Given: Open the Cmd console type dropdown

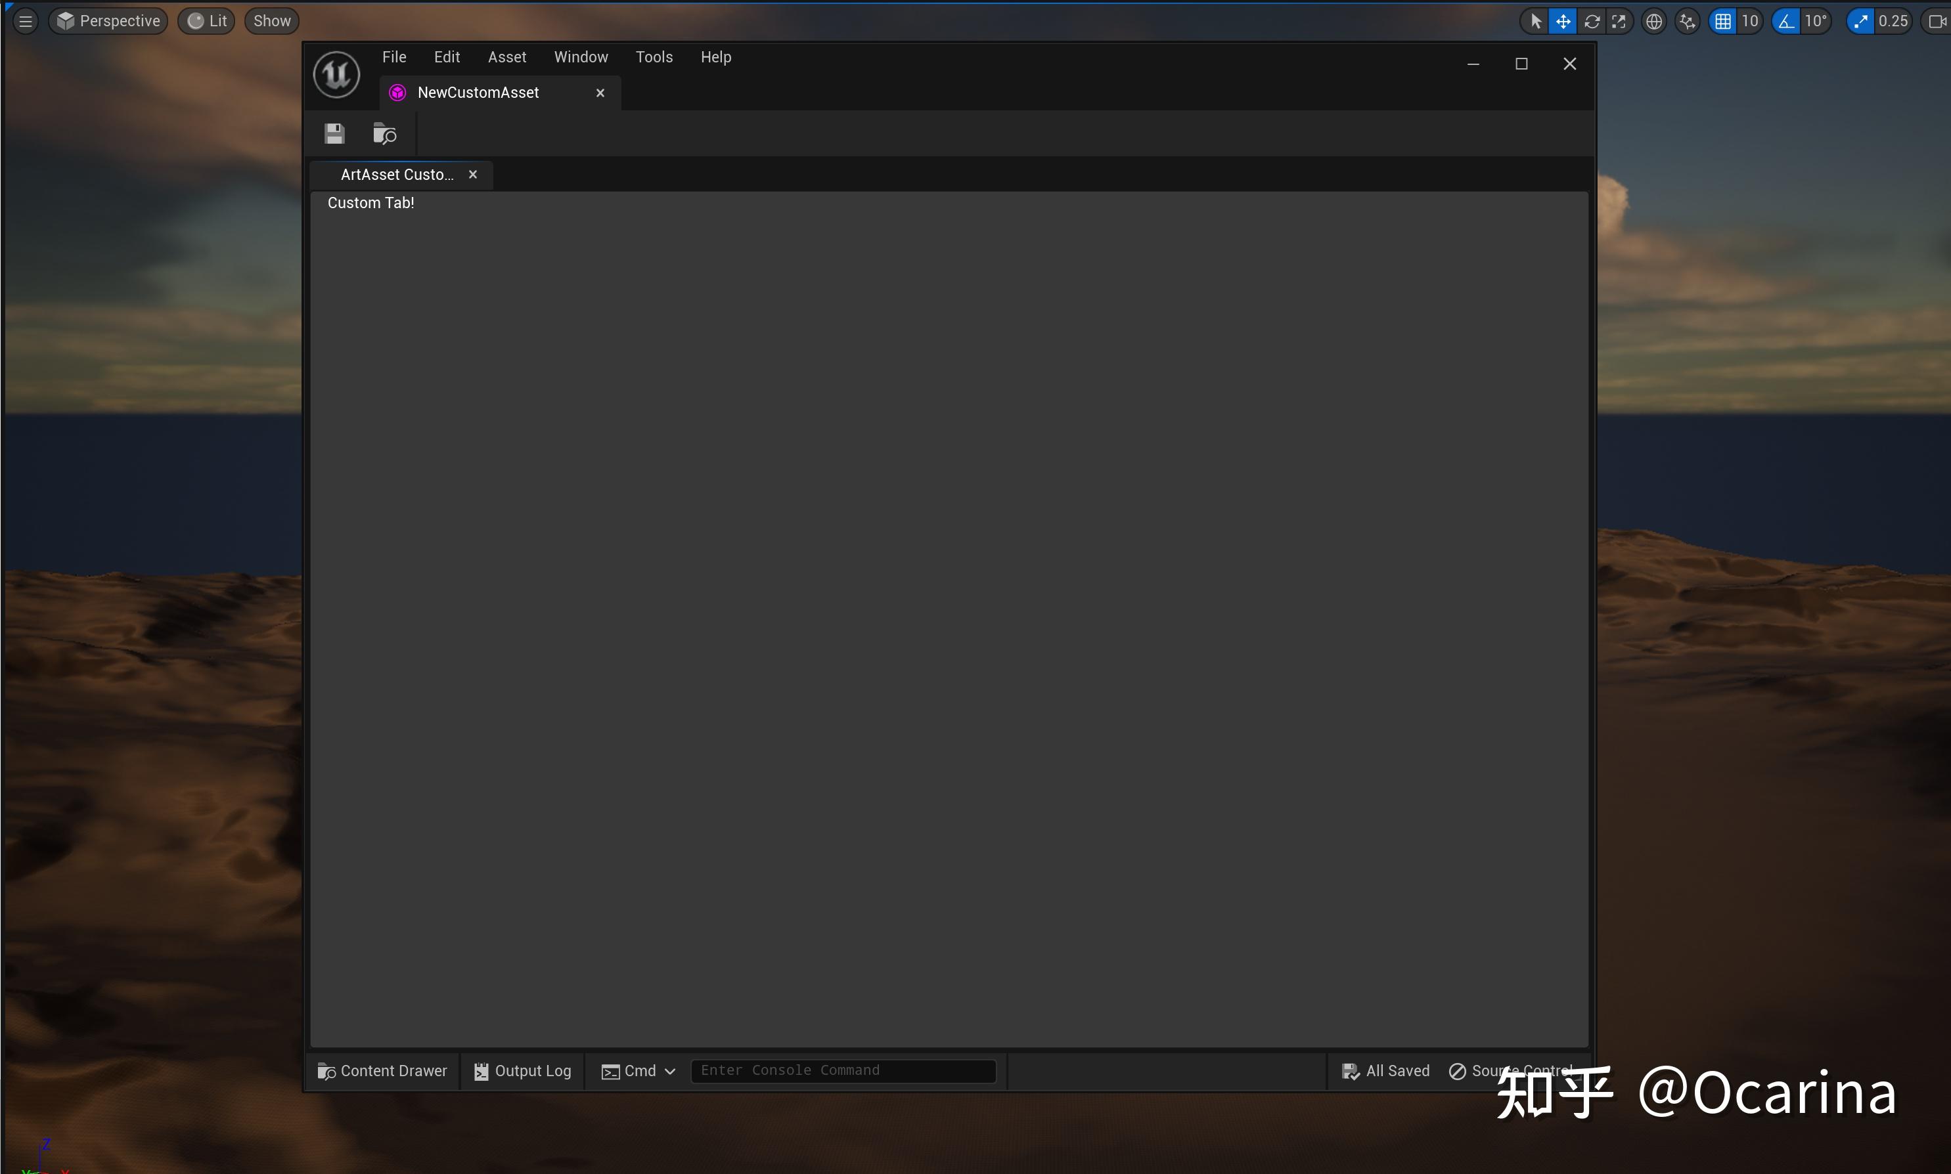Looking at the screenshot, I should (x=639, y=1070).
